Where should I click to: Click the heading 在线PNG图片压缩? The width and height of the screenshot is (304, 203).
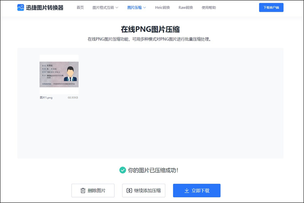pyautogui.click(x=150, y=29)
